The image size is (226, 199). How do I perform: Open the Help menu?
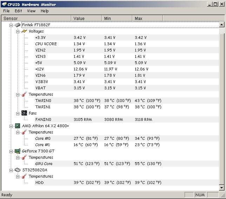click(x=45, y=11)
